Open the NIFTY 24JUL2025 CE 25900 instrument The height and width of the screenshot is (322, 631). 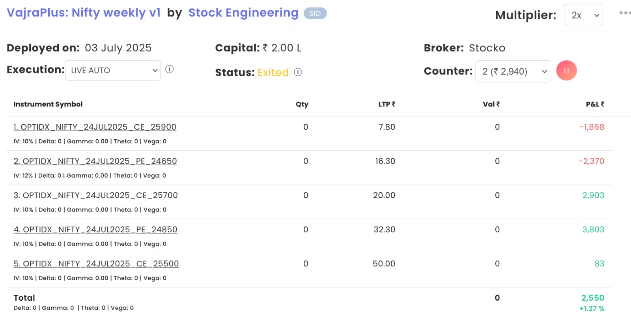(95, 127)
